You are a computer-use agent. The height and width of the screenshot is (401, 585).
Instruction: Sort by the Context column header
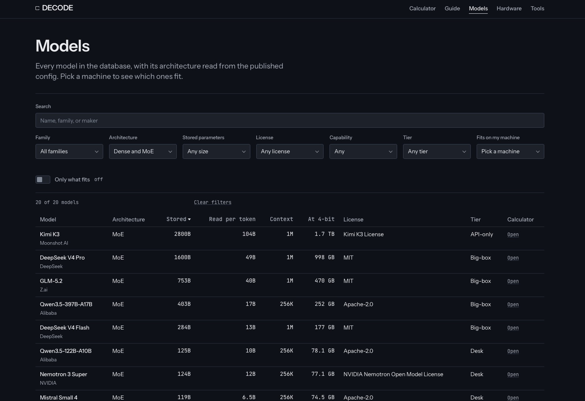click(x=281, y=219)
